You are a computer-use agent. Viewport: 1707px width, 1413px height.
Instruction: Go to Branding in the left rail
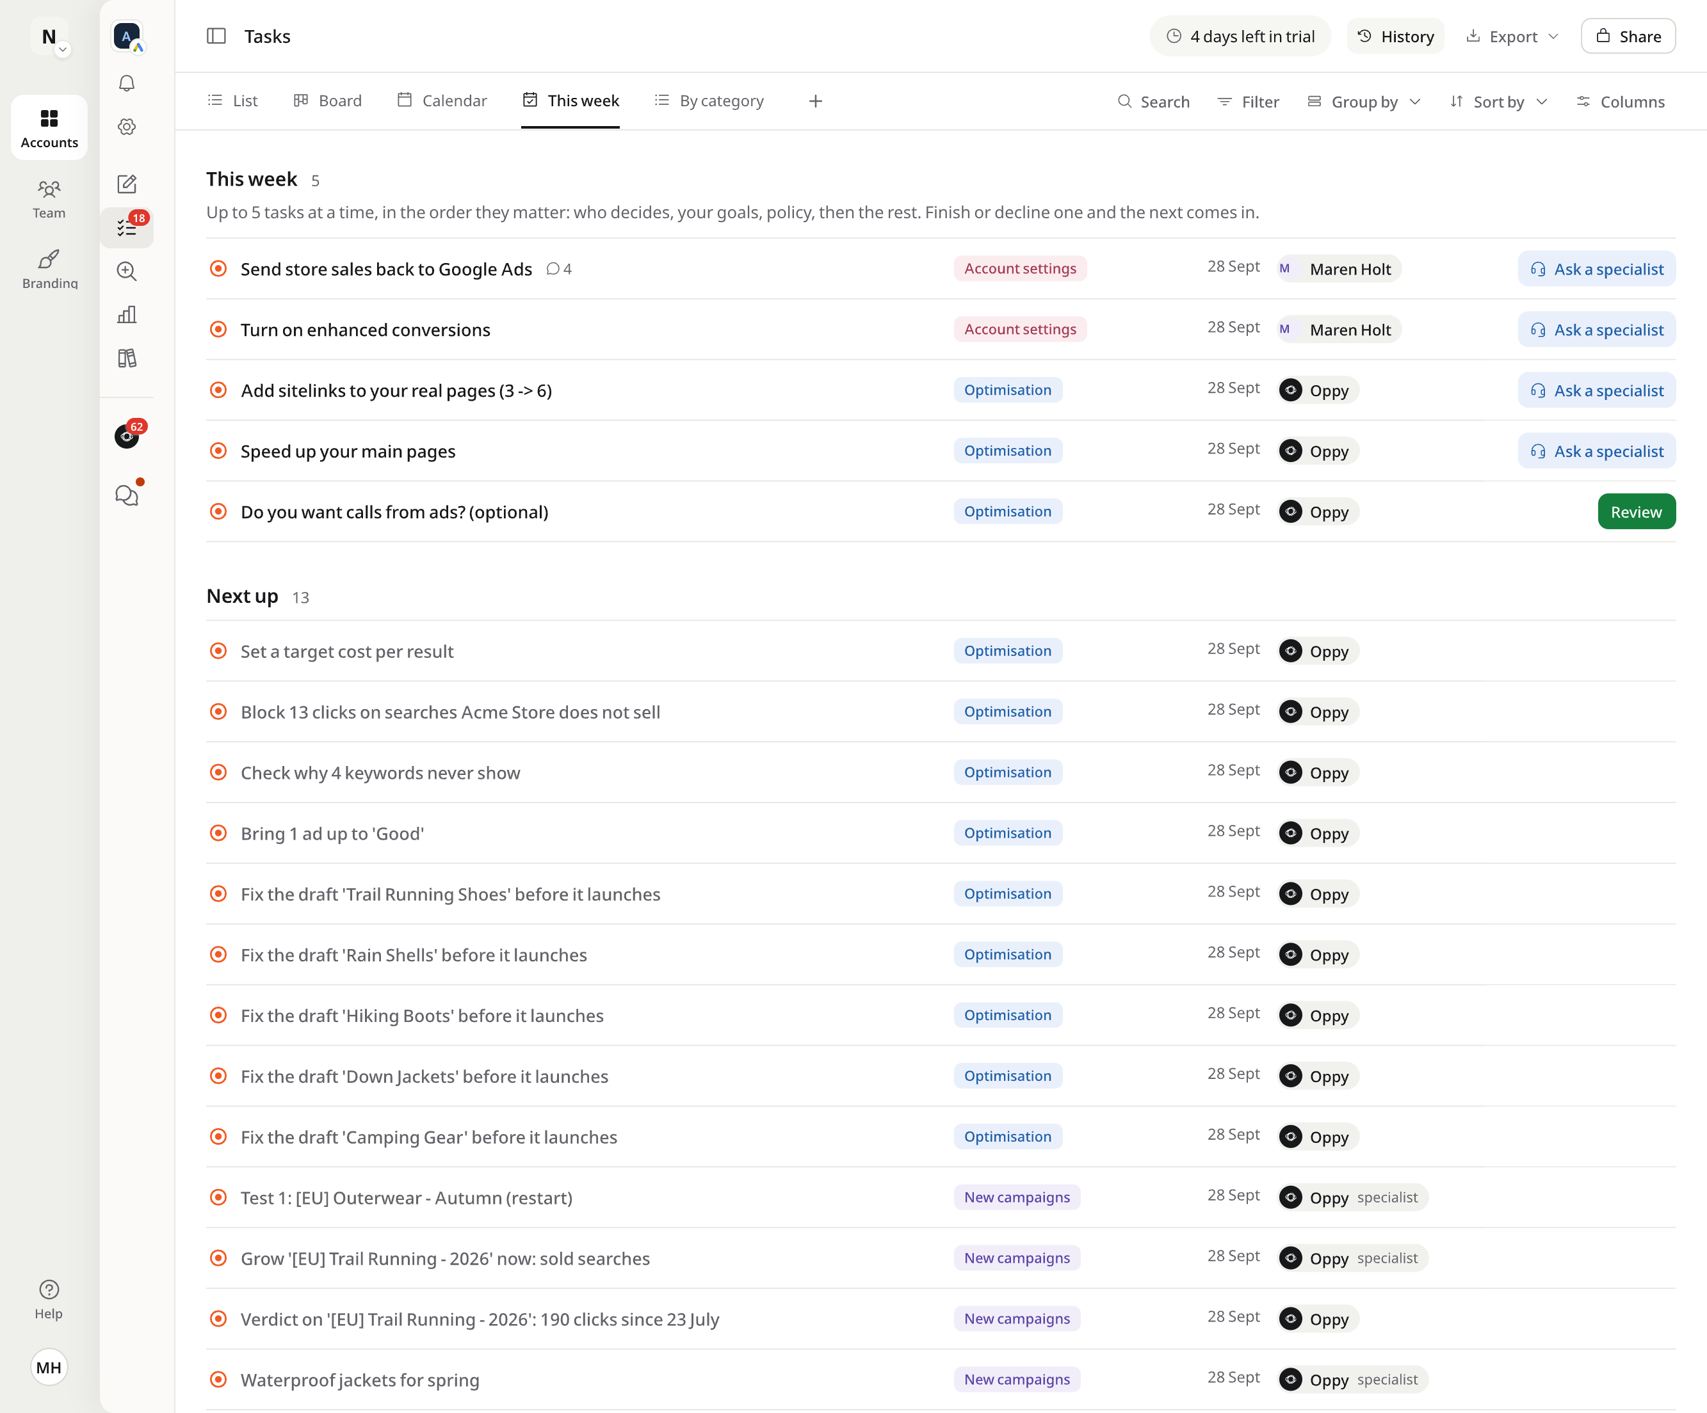click(49, 269)
